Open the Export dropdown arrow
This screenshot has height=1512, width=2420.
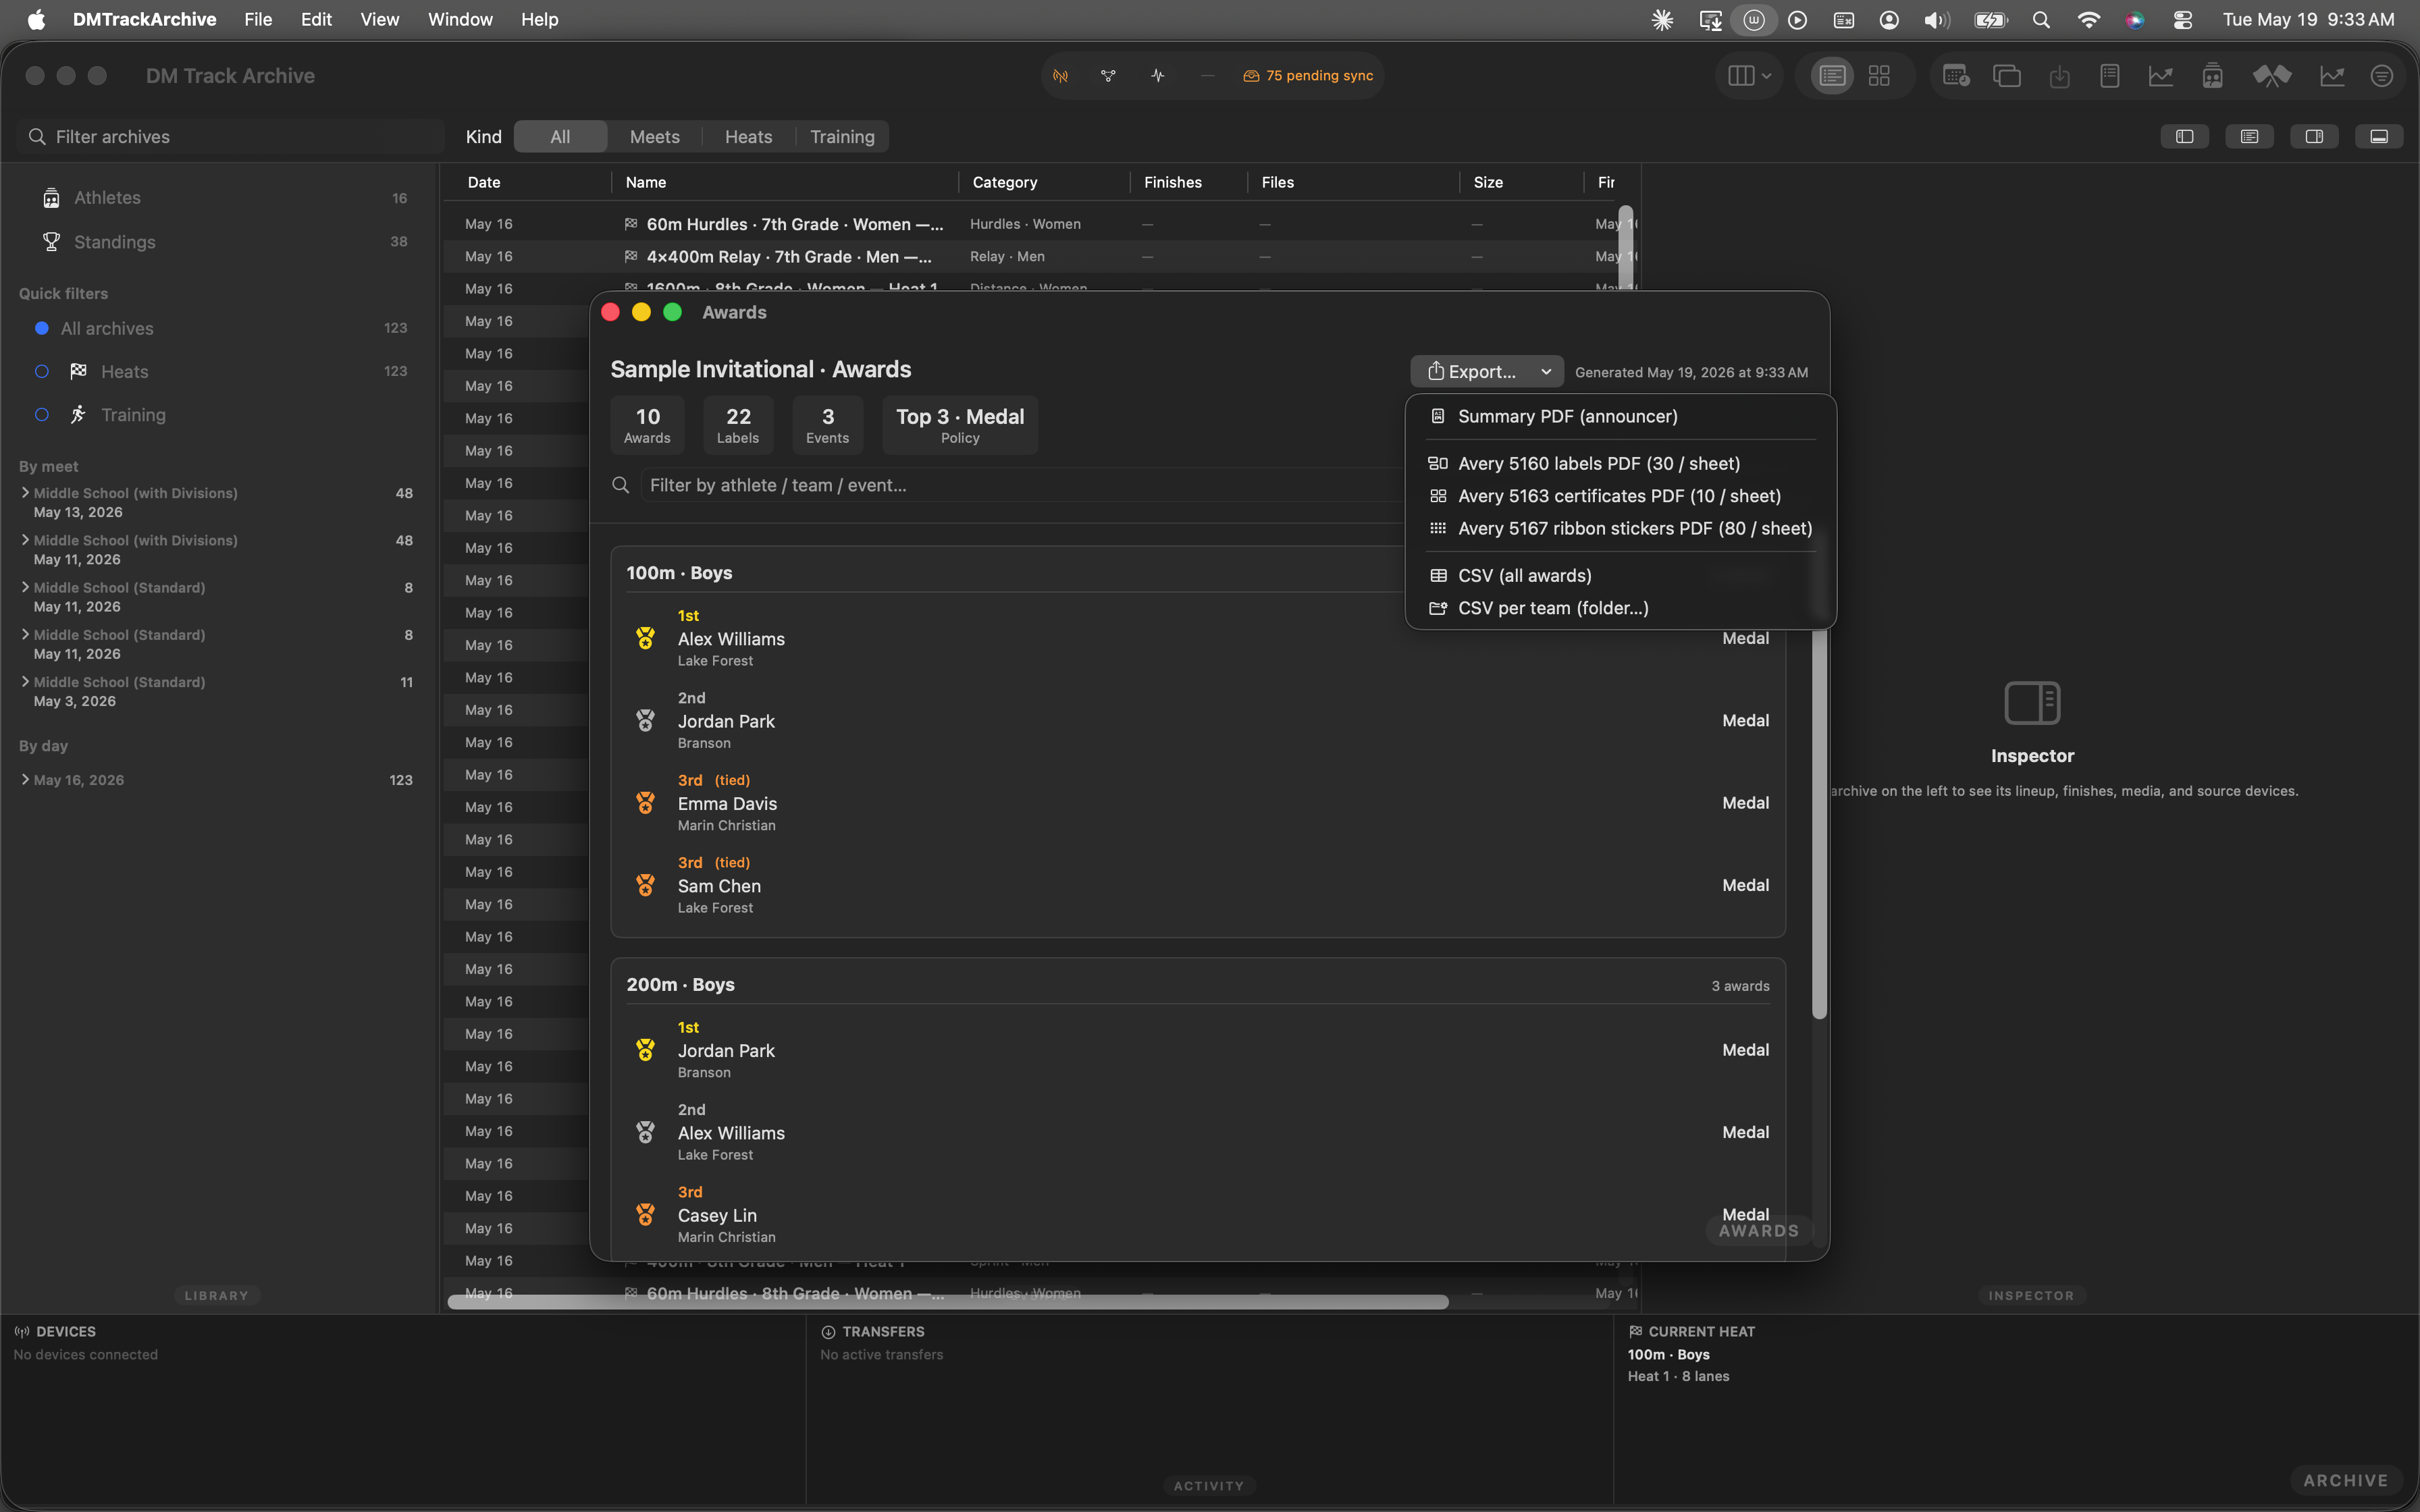click(x=1546, y=371)
